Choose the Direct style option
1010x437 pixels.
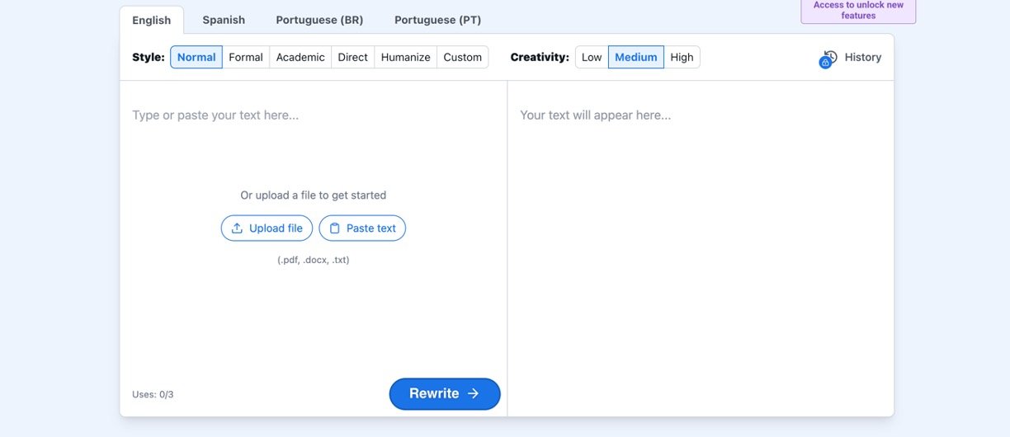pos(352,57)
